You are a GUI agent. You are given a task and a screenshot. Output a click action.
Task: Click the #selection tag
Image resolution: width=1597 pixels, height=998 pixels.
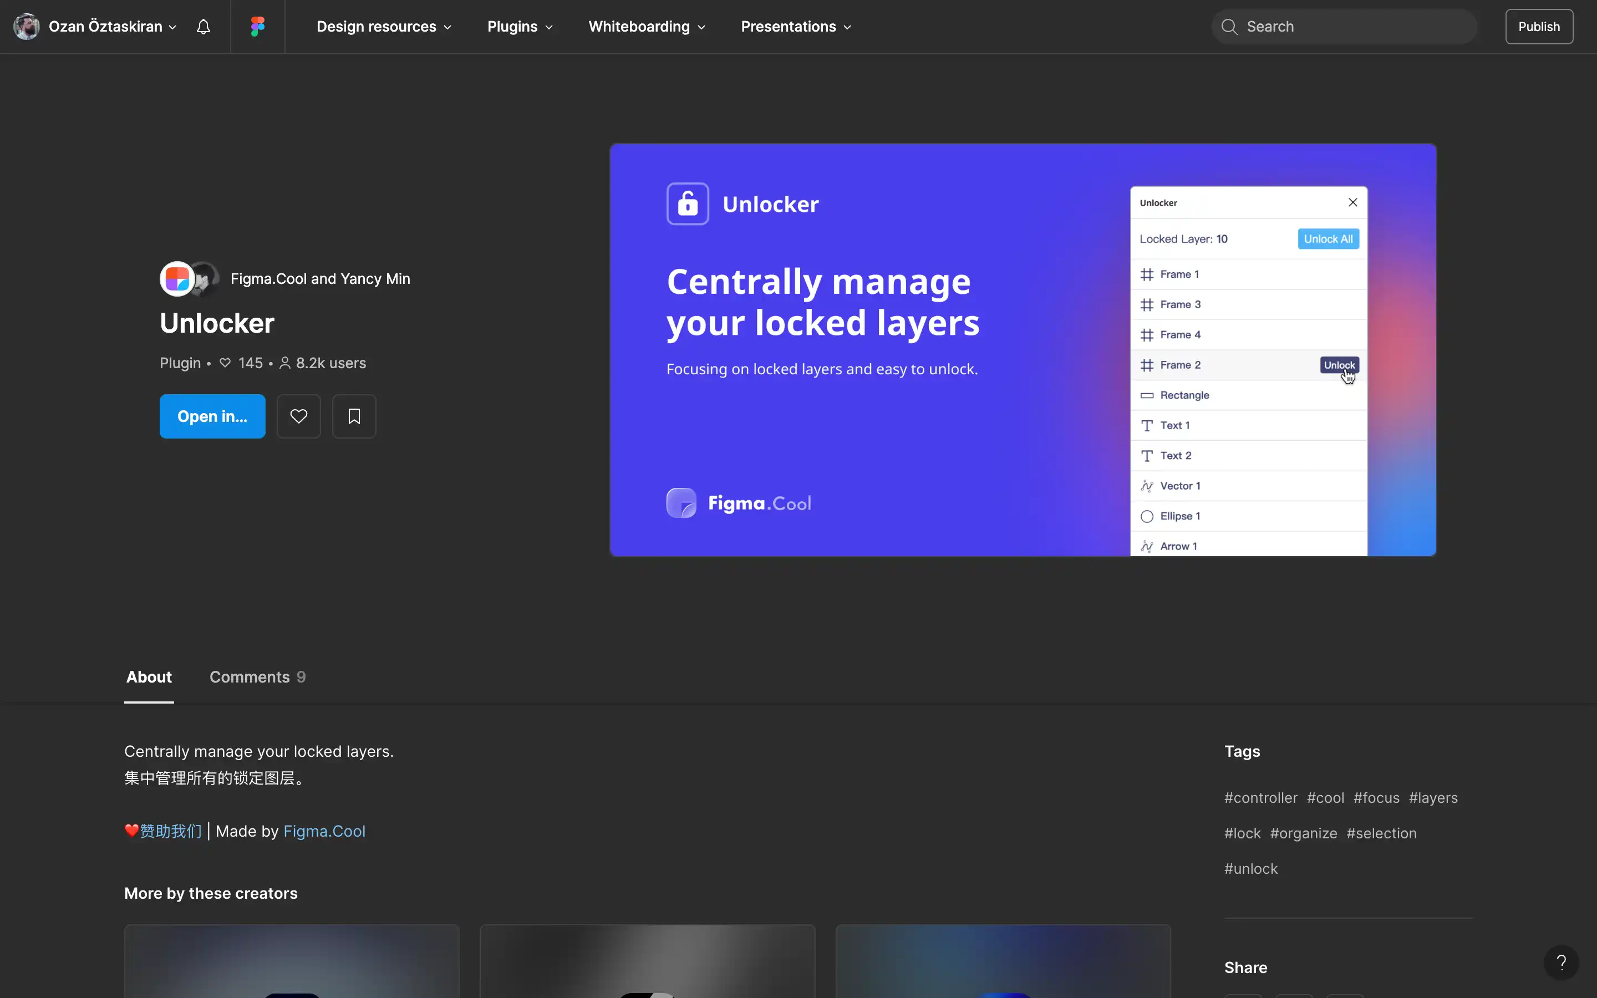(1381, 833)
